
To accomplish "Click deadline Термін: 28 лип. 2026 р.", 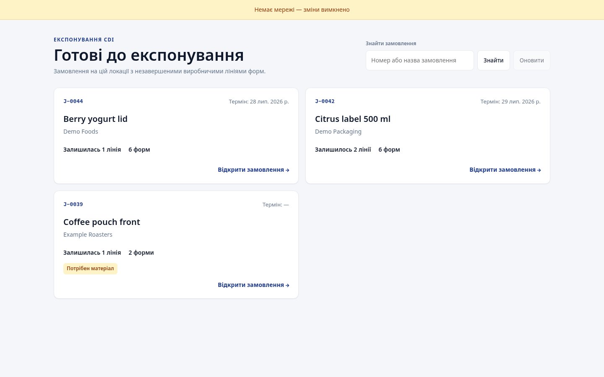I will coord(259,101).
